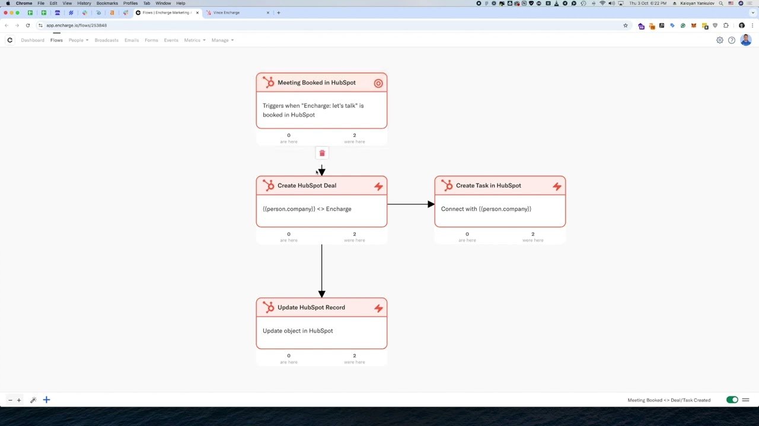759x426 pixels.
Task: Open the help question-mark icon
Action: tap(732, 40)
